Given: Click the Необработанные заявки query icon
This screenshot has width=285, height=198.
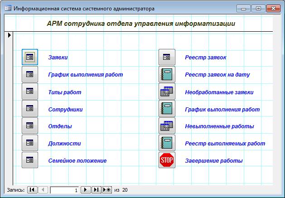Looking at the screenshot, I should point(167,92).
